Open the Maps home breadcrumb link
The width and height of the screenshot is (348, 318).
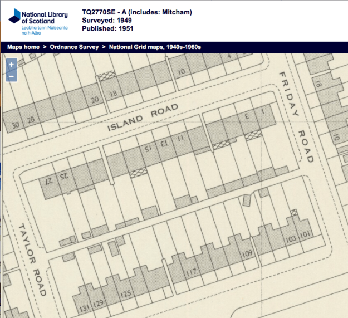[x=23, y=47]
